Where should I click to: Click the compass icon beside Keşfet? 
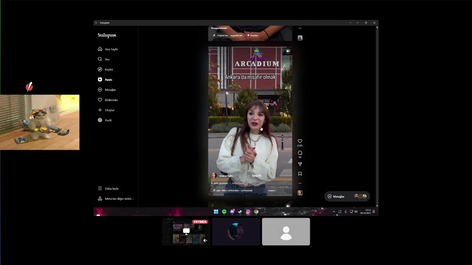point(100,69)
